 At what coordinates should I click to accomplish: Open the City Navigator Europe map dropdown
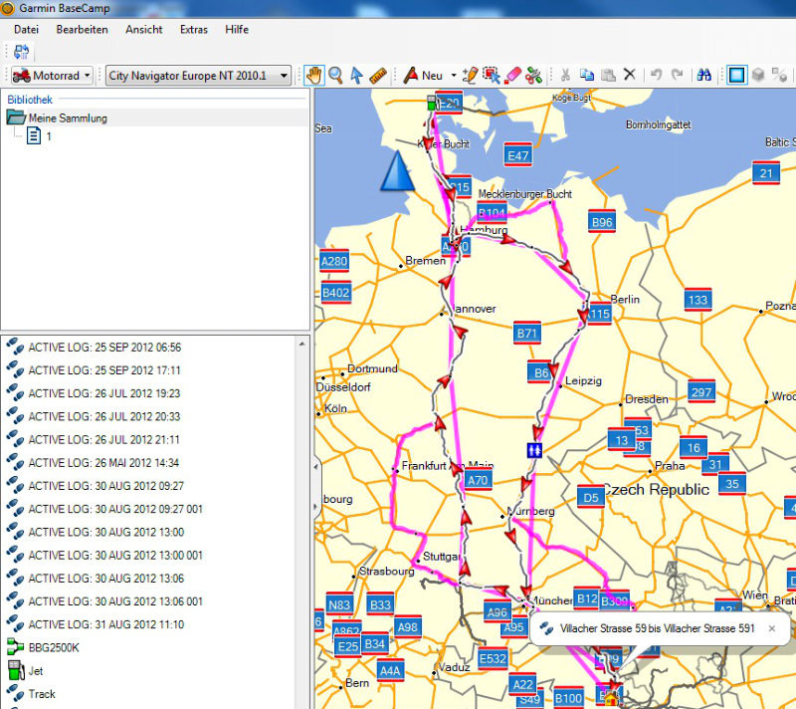coord(198,76)
